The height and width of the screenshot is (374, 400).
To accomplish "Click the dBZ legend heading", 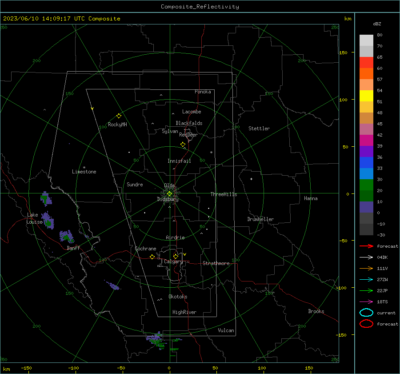I will [x=377, y=24].
